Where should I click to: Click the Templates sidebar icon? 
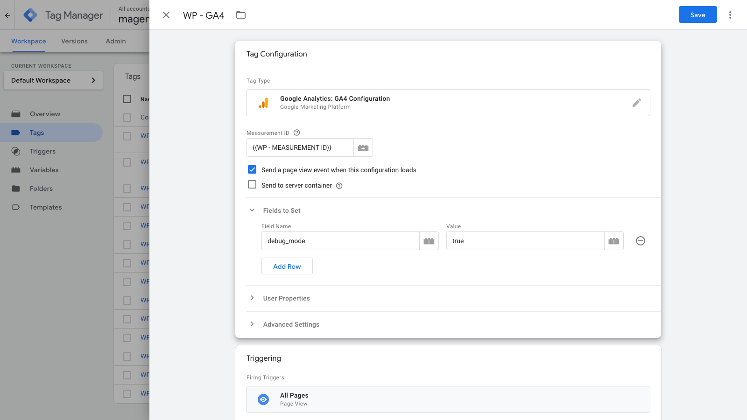pos(16,207)
